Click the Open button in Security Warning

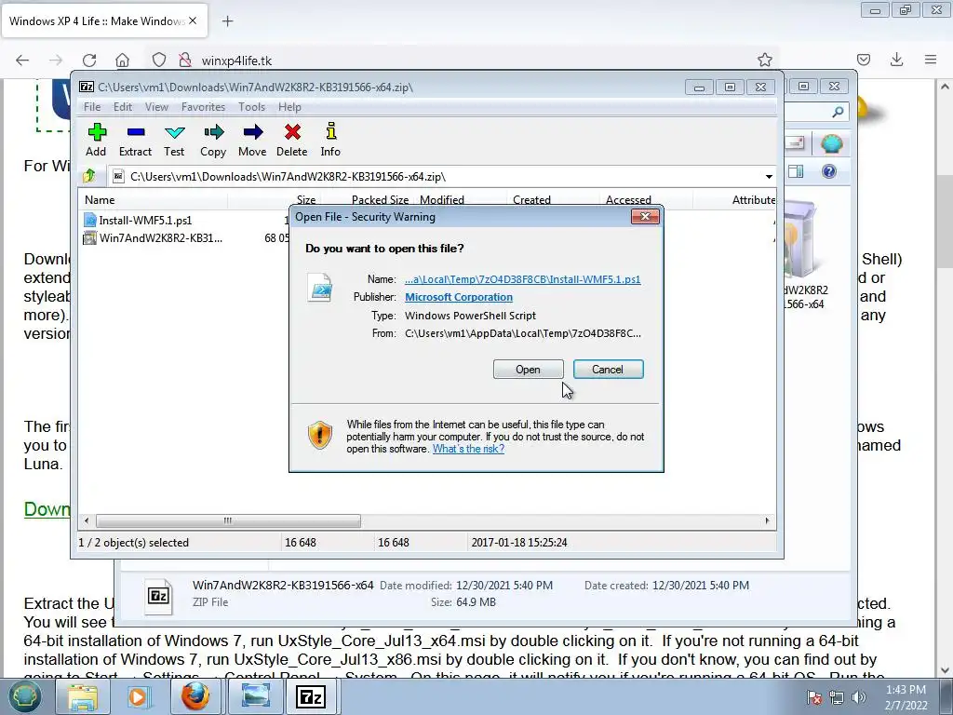529,369
